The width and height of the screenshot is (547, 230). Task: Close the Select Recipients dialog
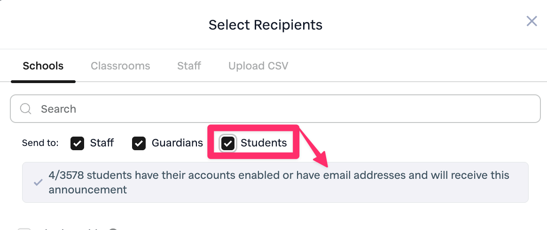[x=531, y=21]
